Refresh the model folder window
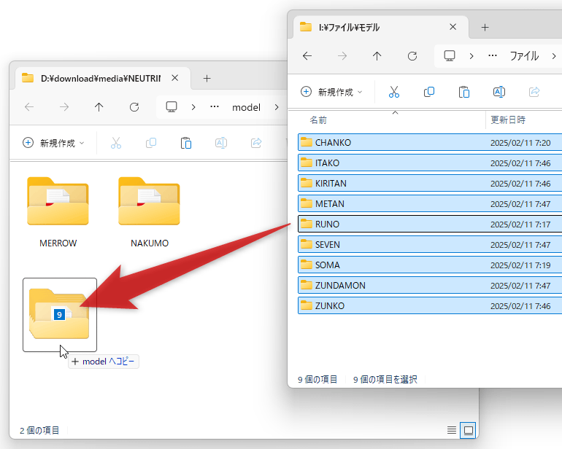This screenshot has height=449, width=562. (134, 107)
